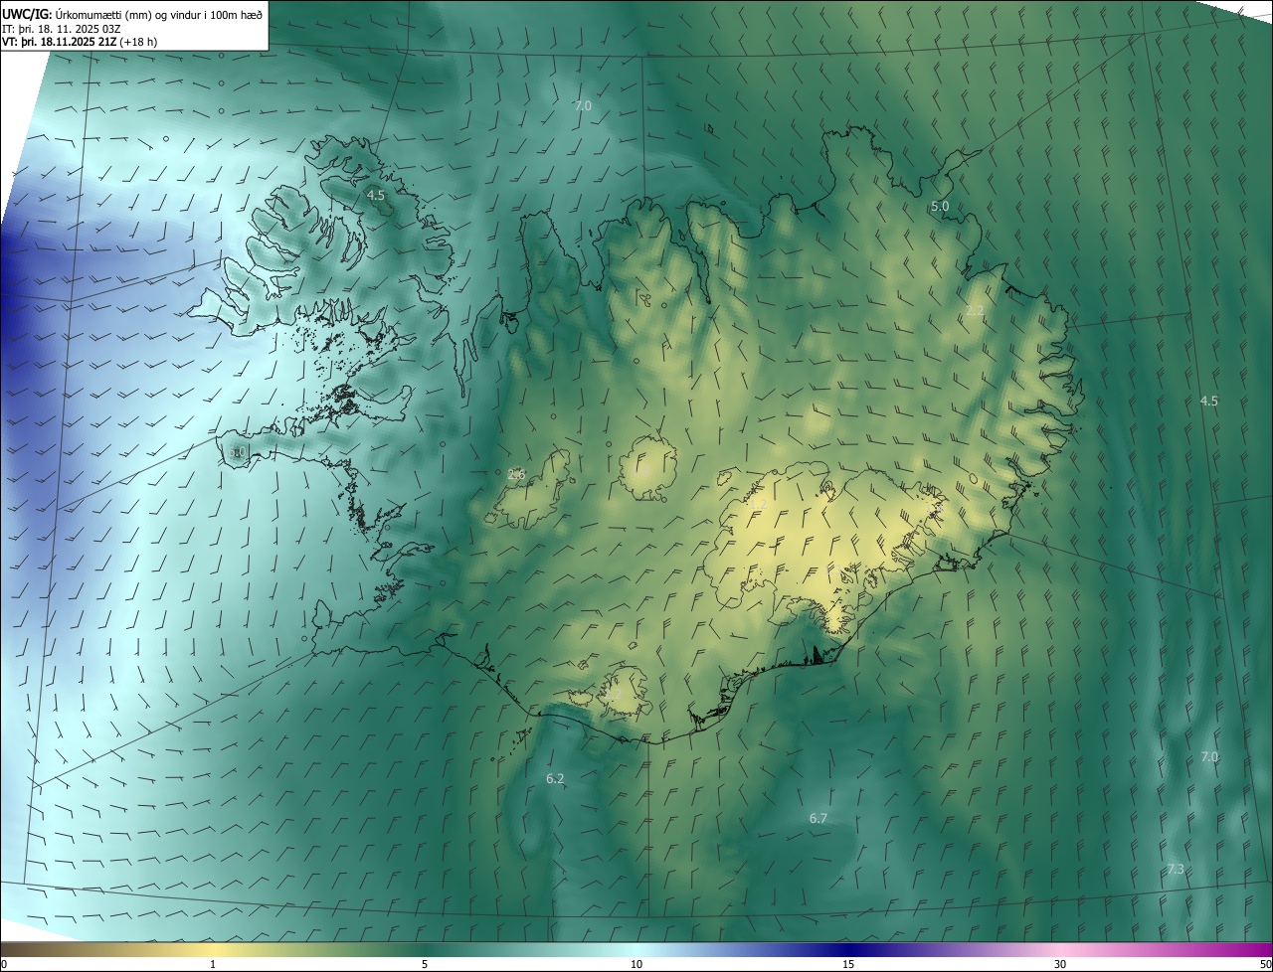Click the 6.2 value south of Iceland
Viewport: 1273px width, 972px height.
point(555,778)
